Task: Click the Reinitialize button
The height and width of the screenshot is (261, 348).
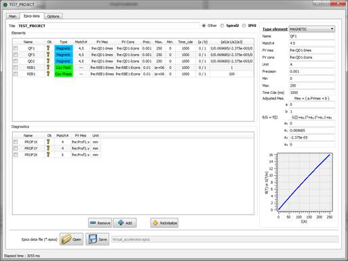Action: tap(164, 223)
